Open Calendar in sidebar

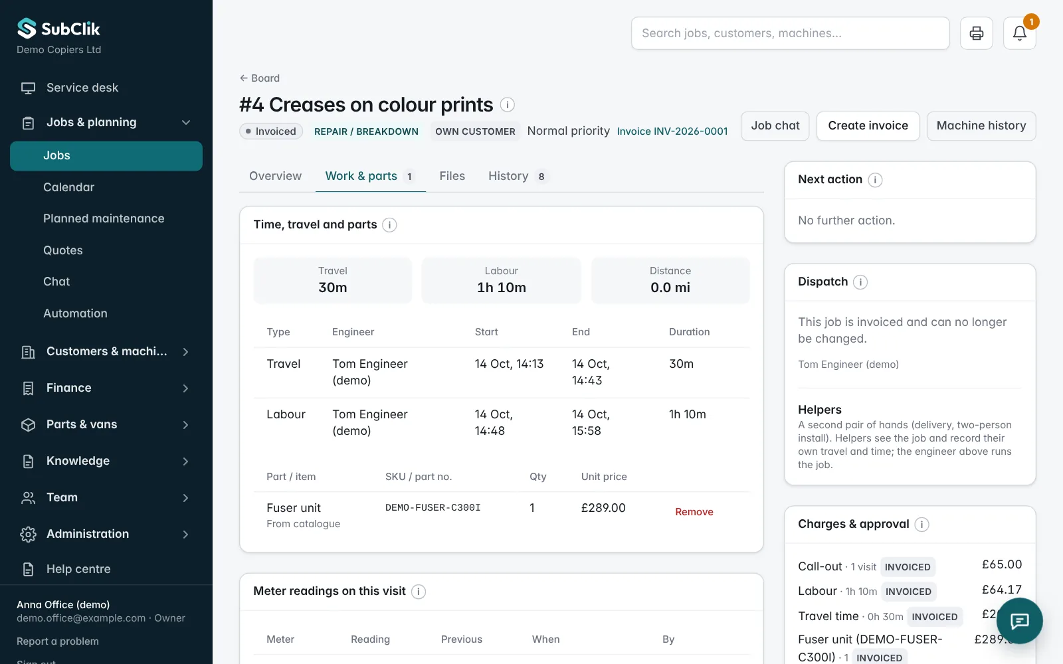click(106, 187)
